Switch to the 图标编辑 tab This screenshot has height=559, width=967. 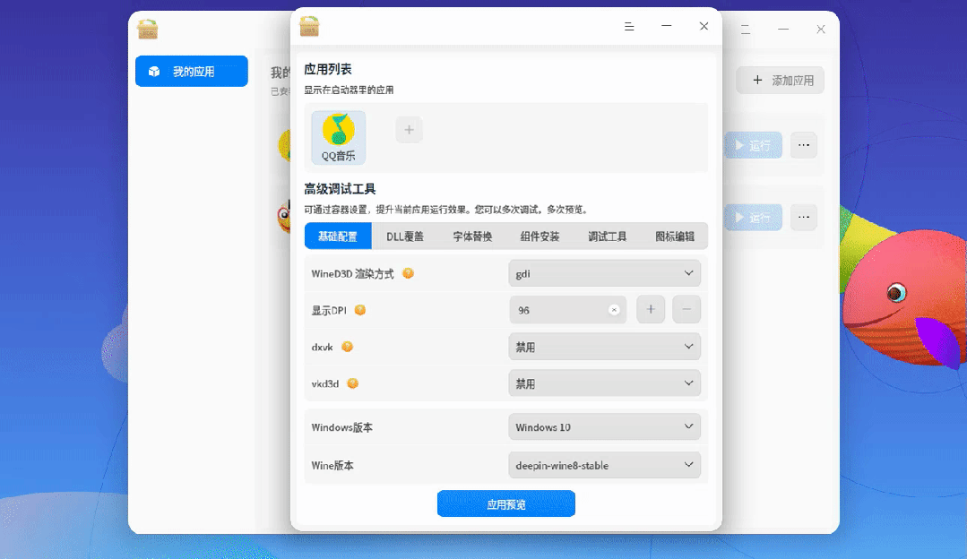[x=675, y=236]
